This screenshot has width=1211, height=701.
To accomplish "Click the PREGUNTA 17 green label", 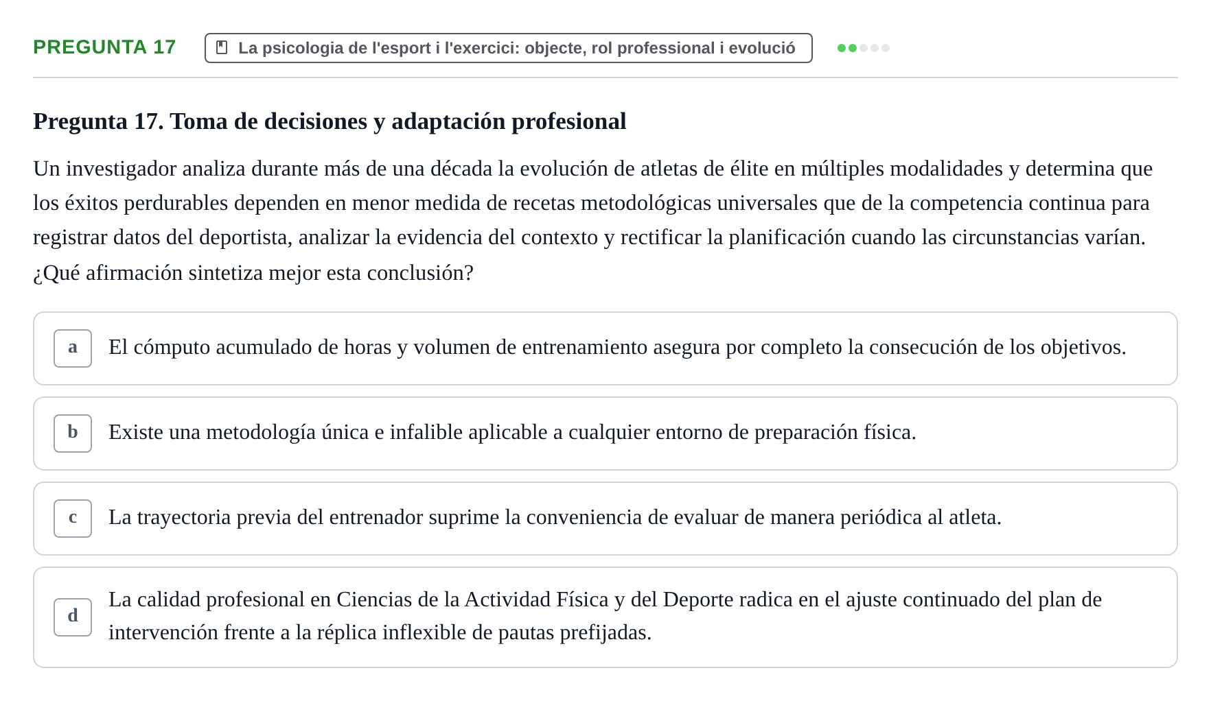I will [x=104, y=47].
